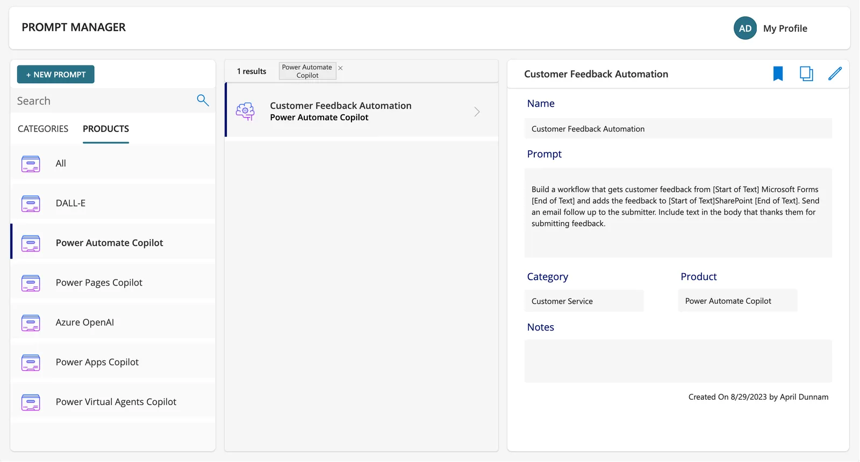
Task: Click the 'Created On 8/29/2023 by April Dunnam' text
Action: 758,397
